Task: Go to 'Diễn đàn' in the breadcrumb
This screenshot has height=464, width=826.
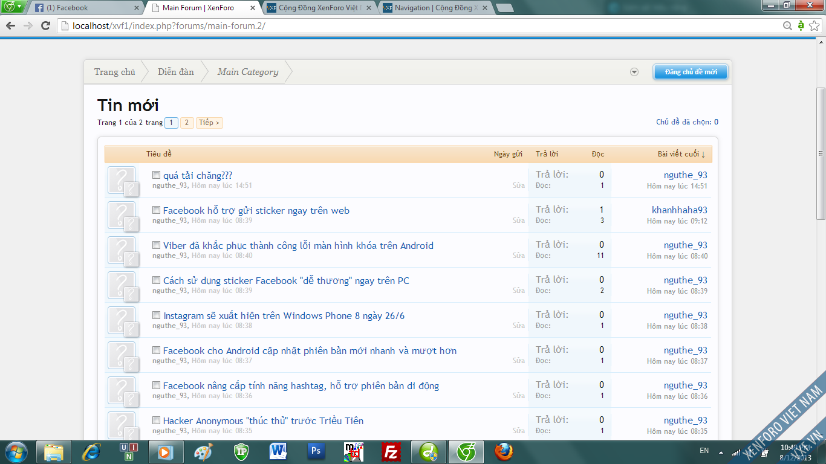Action: click(176, 72)
